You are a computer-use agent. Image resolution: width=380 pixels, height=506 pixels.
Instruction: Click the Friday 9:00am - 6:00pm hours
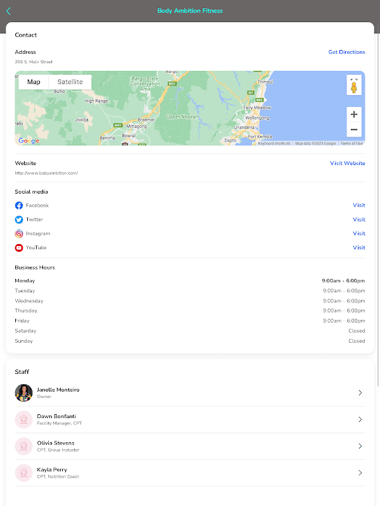[344, 321]
